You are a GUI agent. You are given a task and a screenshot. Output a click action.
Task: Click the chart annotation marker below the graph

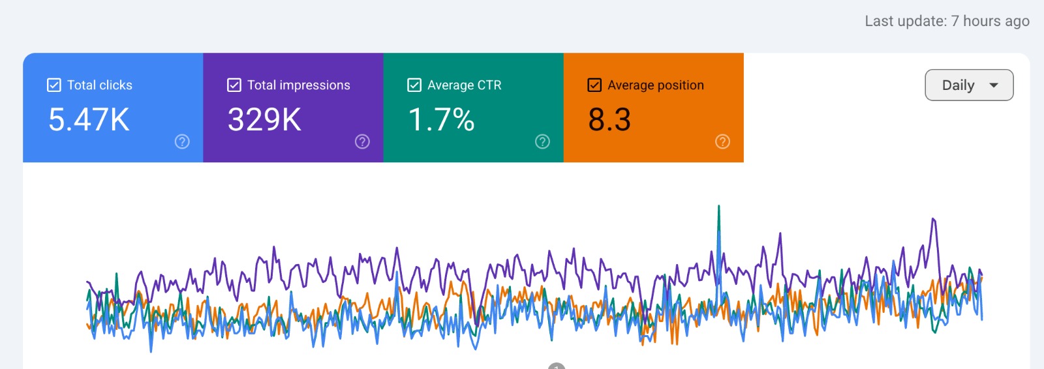[x=557, y=366]
